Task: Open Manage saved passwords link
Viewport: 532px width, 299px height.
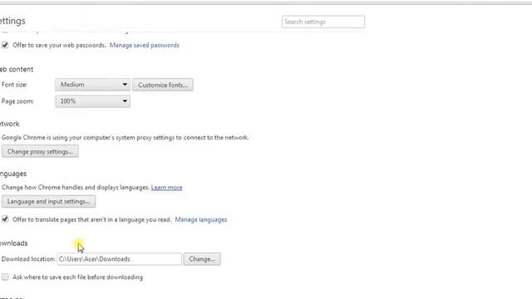Action: 144,45
